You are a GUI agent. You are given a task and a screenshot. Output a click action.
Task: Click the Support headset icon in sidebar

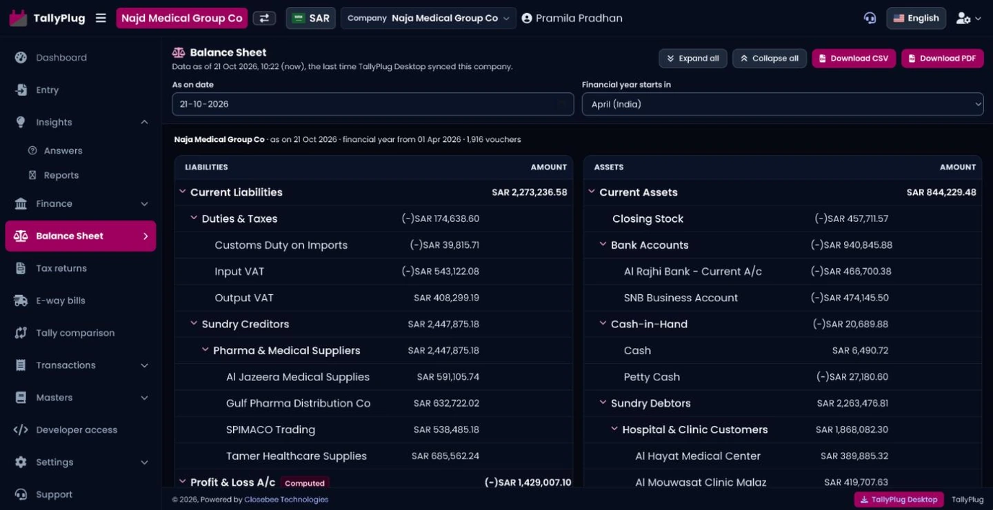tap(21, 494)
